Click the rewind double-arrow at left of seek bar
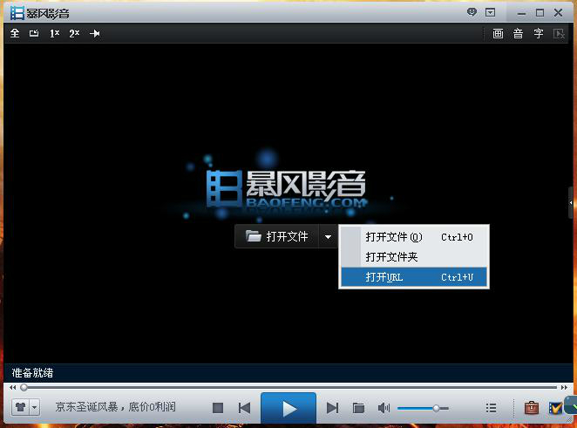This screenshot has width=577, height=428. click(13, 387)
